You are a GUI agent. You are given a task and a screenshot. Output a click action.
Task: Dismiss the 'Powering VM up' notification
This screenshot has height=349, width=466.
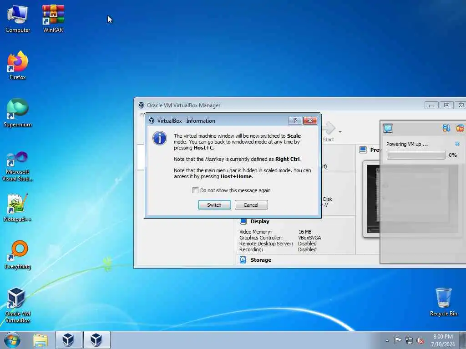(457, 144)
